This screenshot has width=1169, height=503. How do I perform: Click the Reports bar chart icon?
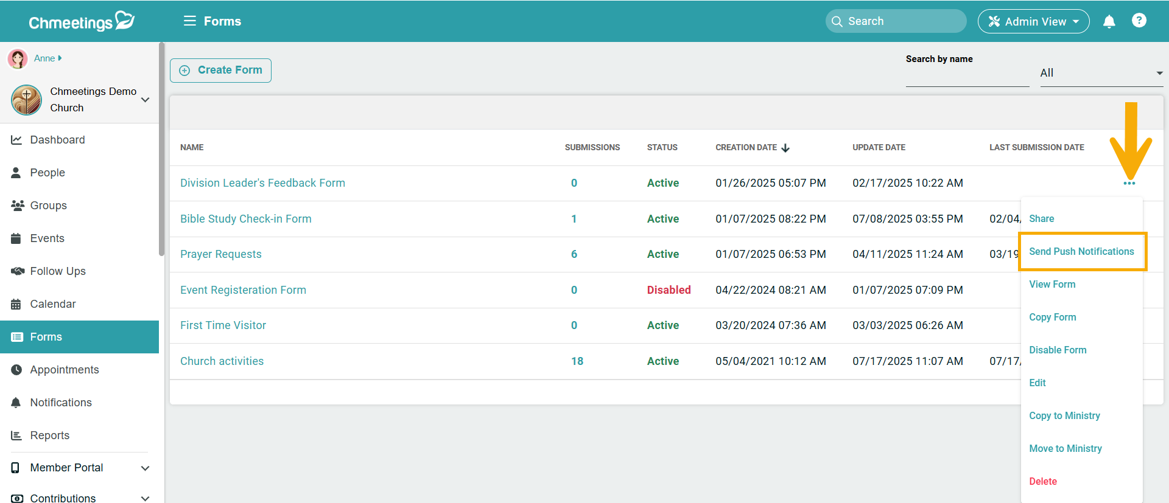[x=16, y=435]
